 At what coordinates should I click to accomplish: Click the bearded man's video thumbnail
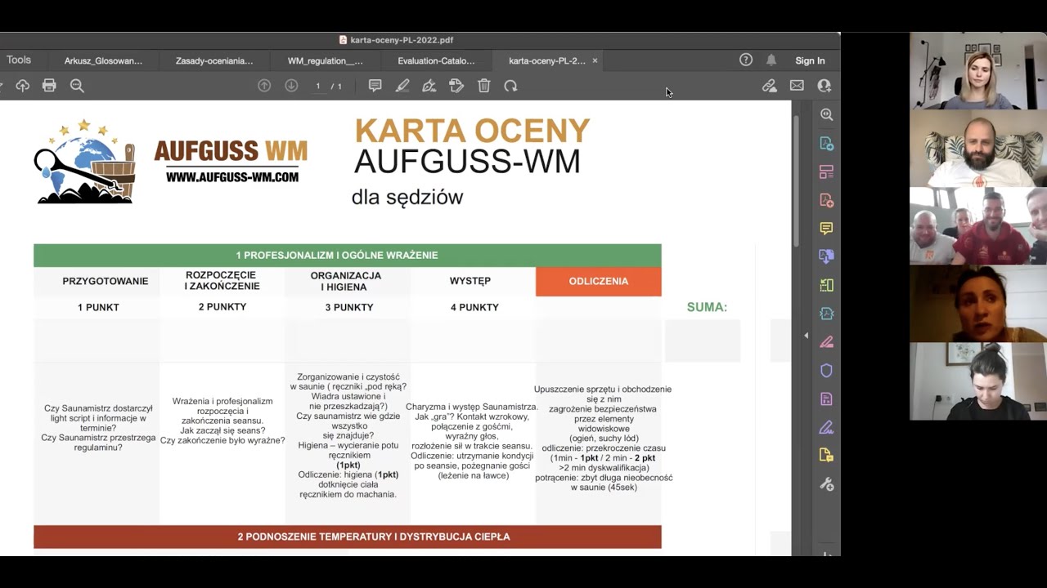pos(978,149)
